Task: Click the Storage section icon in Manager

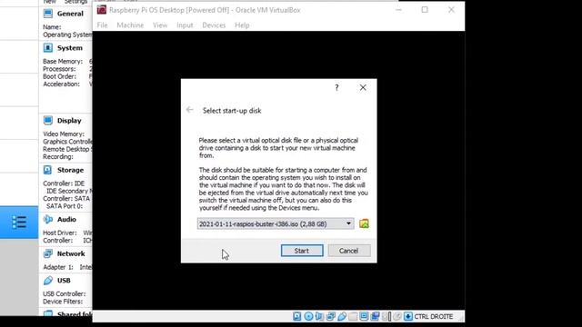Action: click(48, 170)
